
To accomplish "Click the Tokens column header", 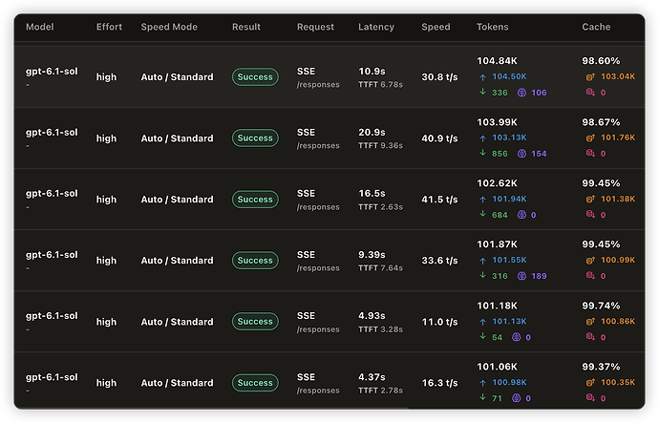I will (493, 27).
